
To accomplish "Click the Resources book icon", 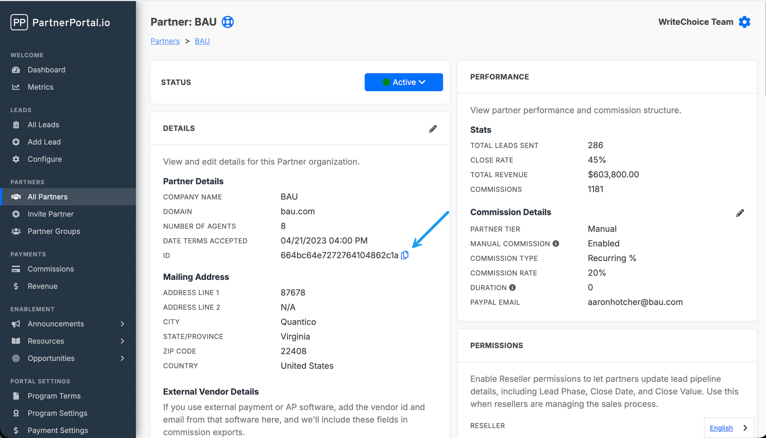I will coord(16,341).
